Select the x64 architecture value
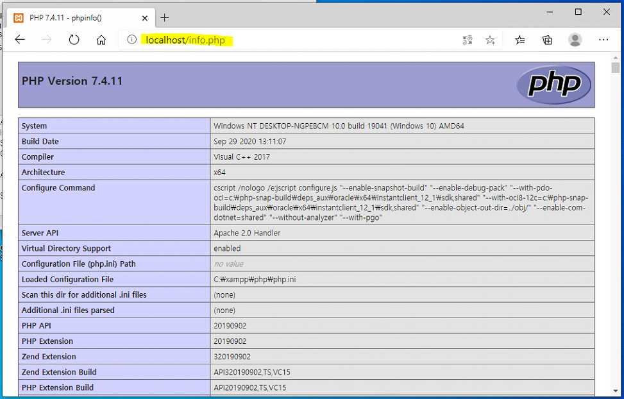The image size is (624, 399). [220, 173]
